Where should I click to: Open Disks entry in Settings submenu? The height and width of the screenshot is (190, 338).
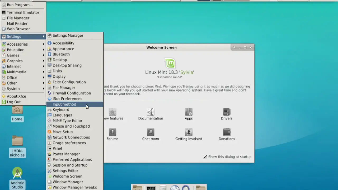[75, 71]
